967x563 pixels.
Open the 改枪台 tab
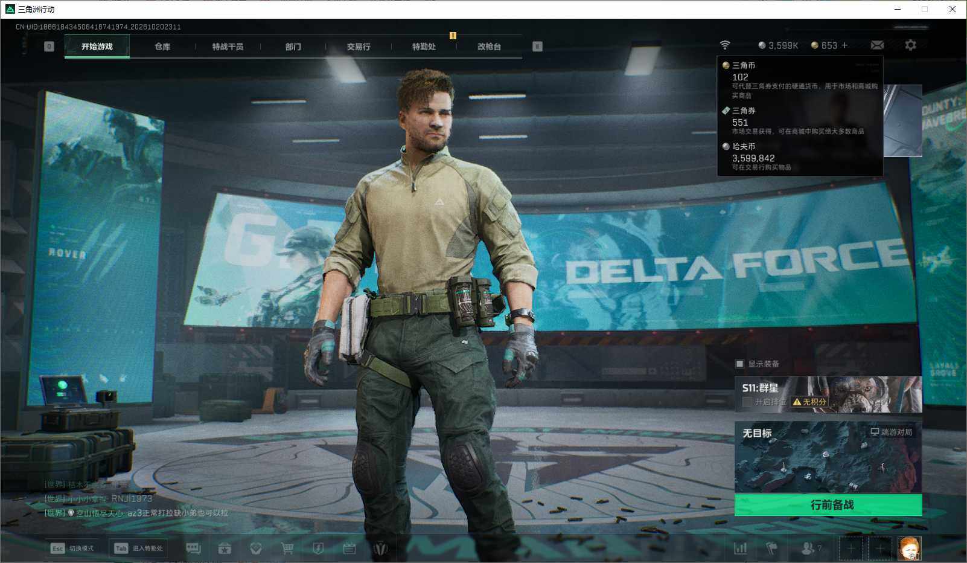coord(489,47)
